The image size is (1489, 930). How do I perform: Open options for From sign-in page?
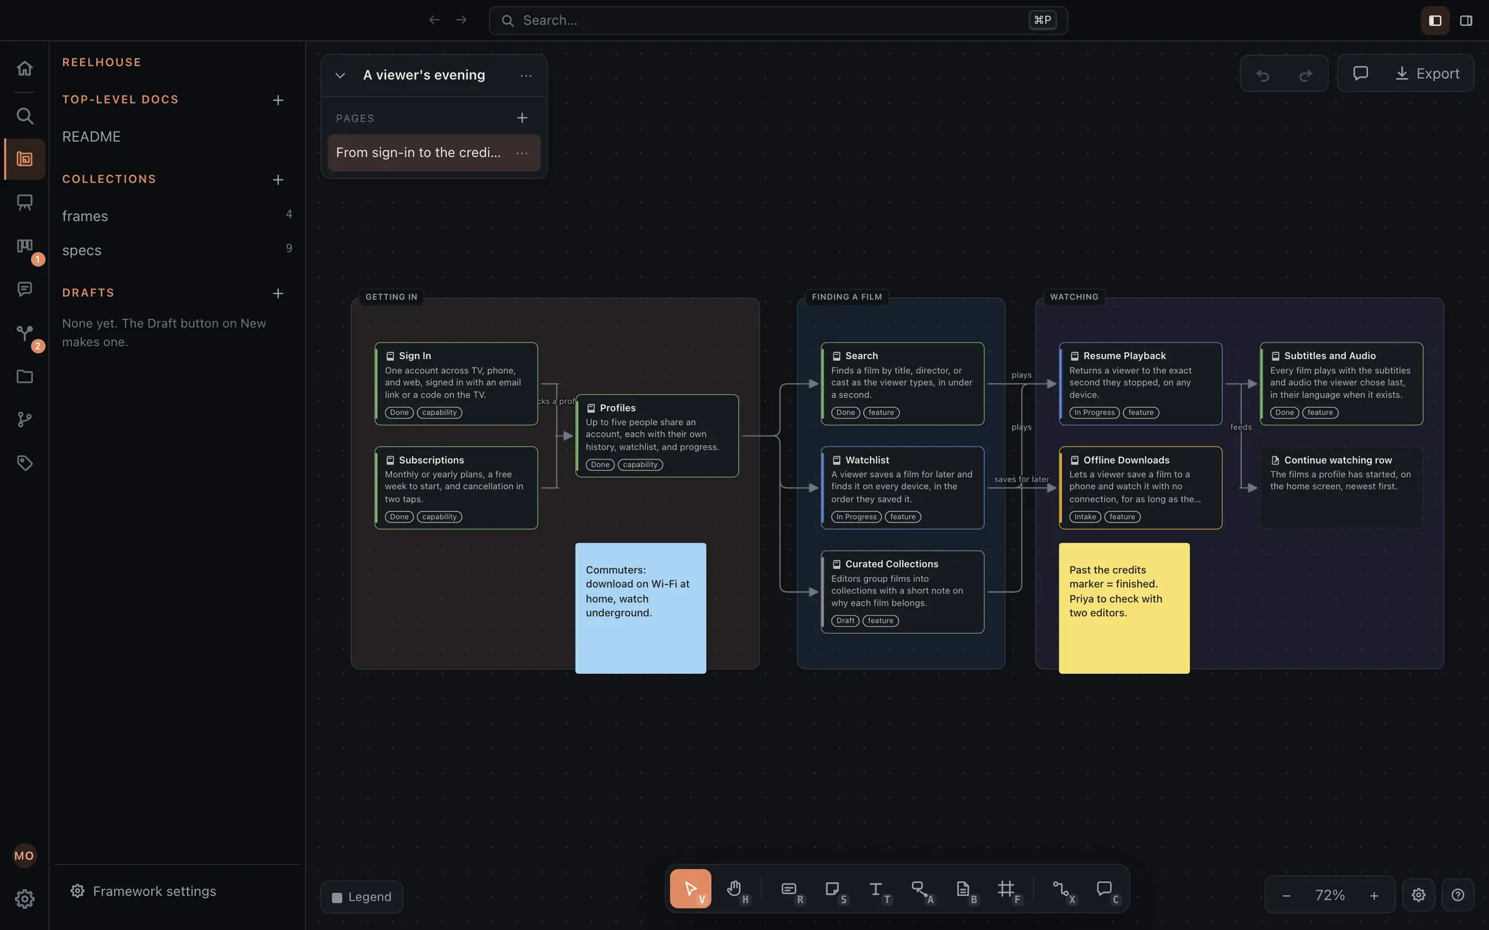[x=522, y=153]
